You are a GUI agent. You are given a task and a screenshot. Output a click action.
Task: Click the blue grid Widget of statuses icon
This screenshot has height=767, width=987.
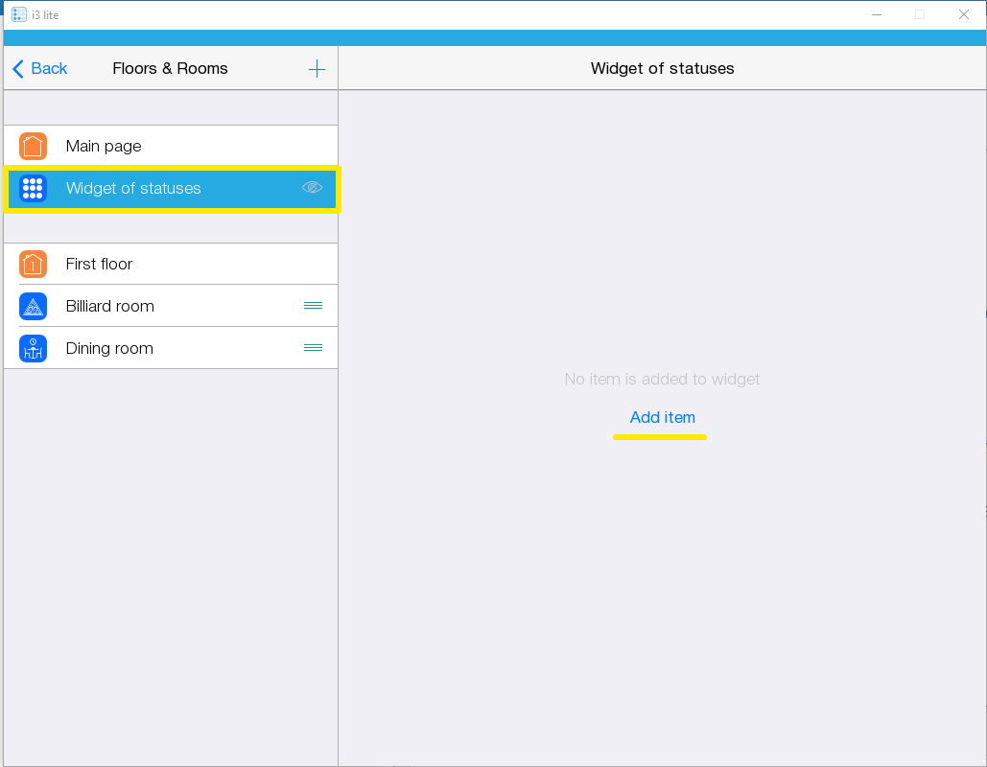(33, 189)
